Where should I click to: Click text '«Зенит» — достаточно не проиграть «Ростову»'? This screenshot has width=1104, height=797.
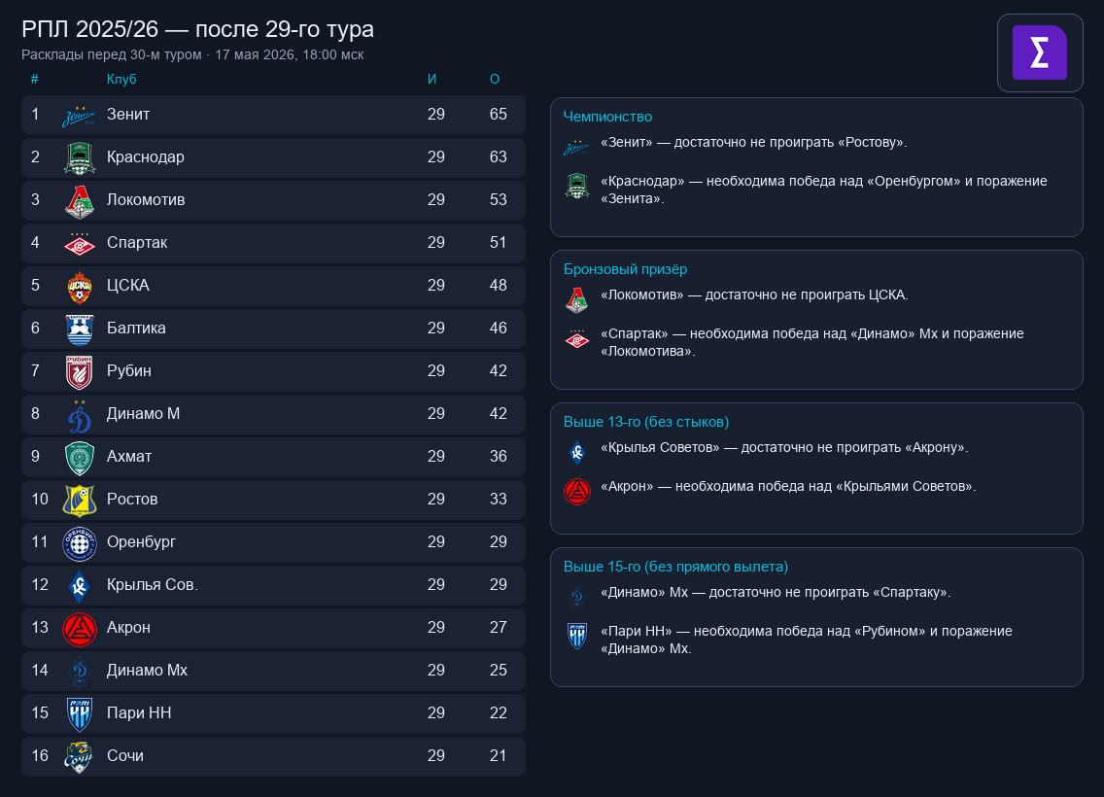753,143
